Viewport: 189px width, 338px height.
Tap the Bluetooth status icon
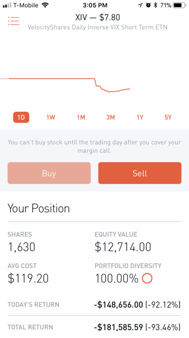[x=155, y=5]
